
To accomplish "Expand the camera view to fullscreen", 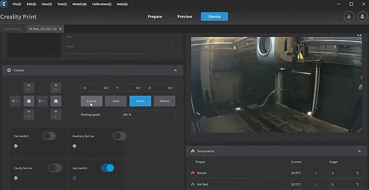I will pyautogui.click(x=359, y=35).
